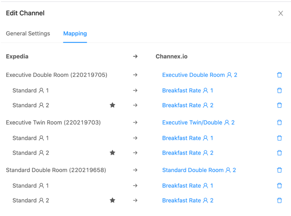Click the star on Standard Double Room Standard 2
Viewport: 291px width, 216px height.
pos(113,200)
